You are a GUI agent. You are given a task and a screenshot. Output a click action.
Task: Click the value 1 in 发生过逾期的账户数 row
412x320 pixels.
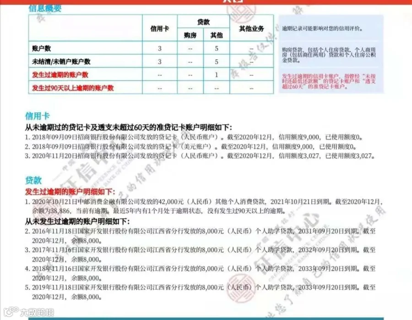click(217, 75)
